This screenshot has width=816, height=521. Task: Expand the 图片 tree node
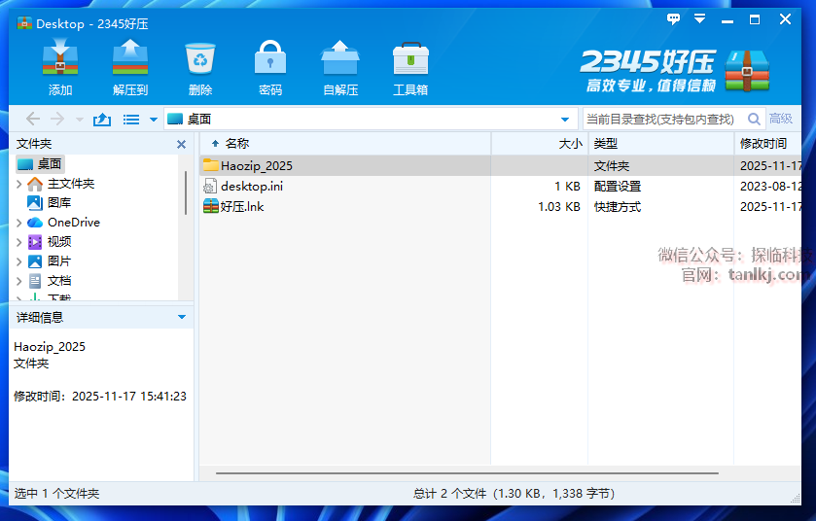19,261
